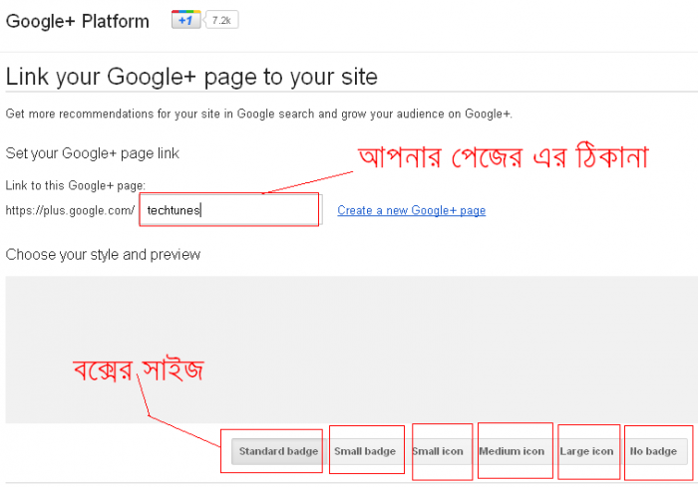
Task: Click the Get more recommendations description text
Action: click(x=258, y=114)
